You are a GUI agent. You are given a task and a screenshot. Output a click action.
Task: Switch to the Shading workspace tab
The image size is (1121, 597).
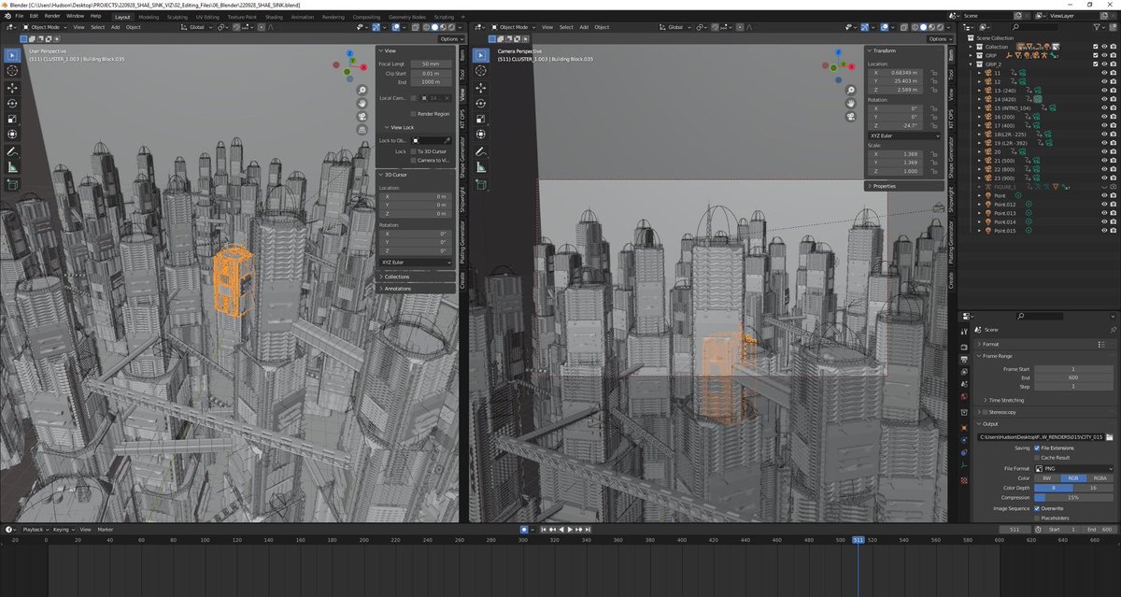[274, 17]
